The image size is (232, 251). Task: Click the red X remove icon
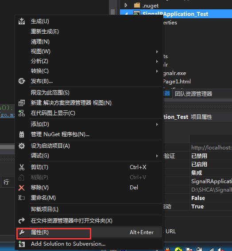21,188
